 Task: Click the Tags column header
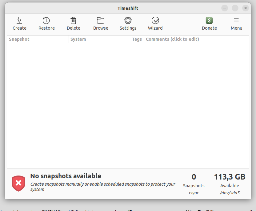[137, 39]
